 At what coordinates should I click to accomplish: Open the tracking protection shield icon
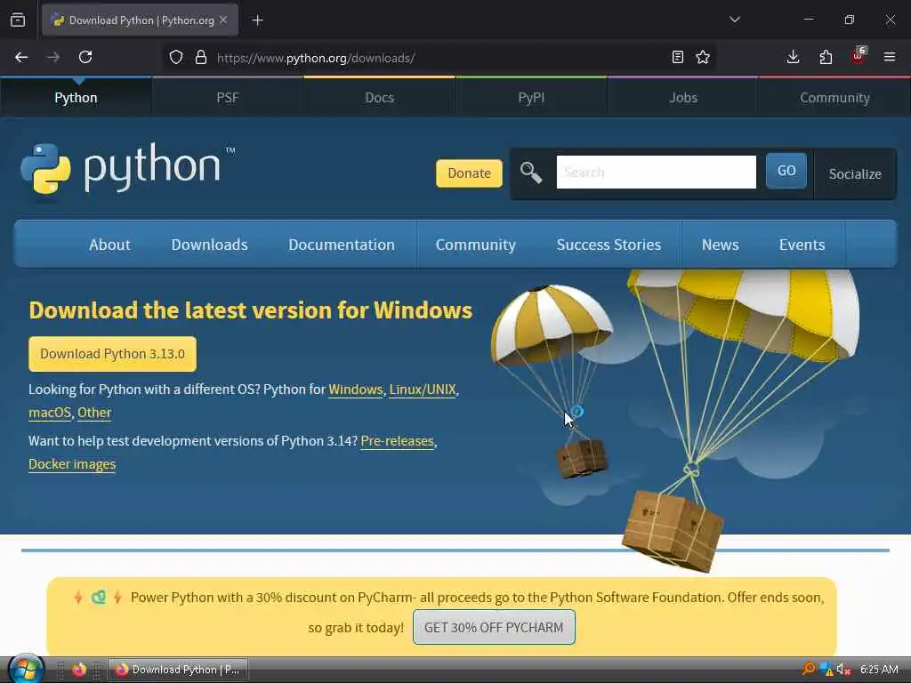coord(176,57)
